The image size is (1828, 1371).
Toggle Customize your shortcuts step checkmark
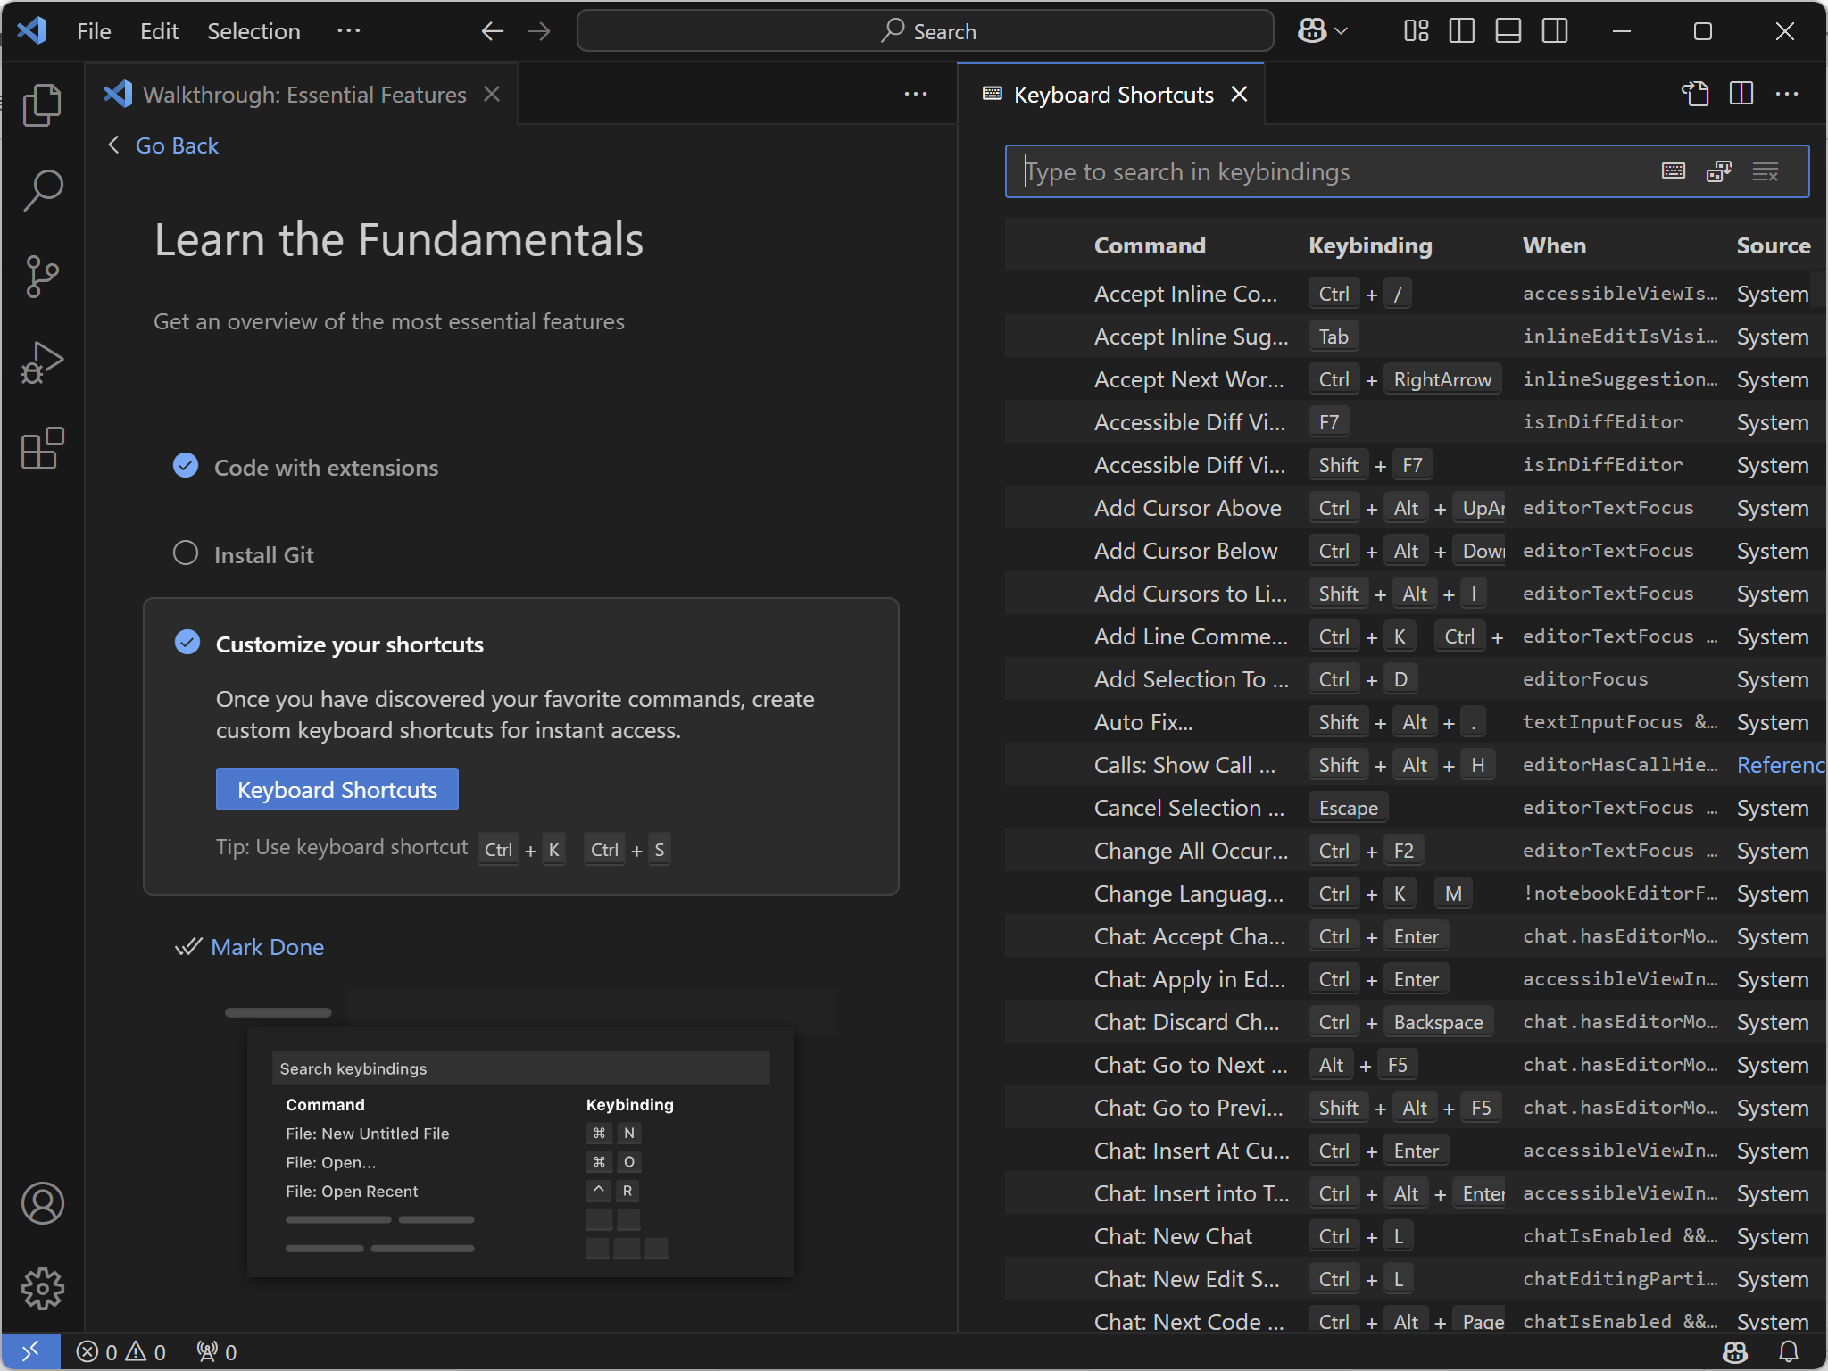pos(187,643)
